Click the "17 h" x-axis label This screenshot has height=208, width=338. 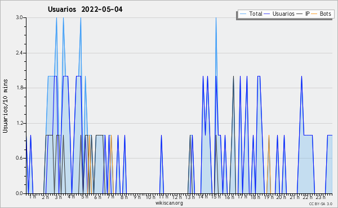click(242, 197)
